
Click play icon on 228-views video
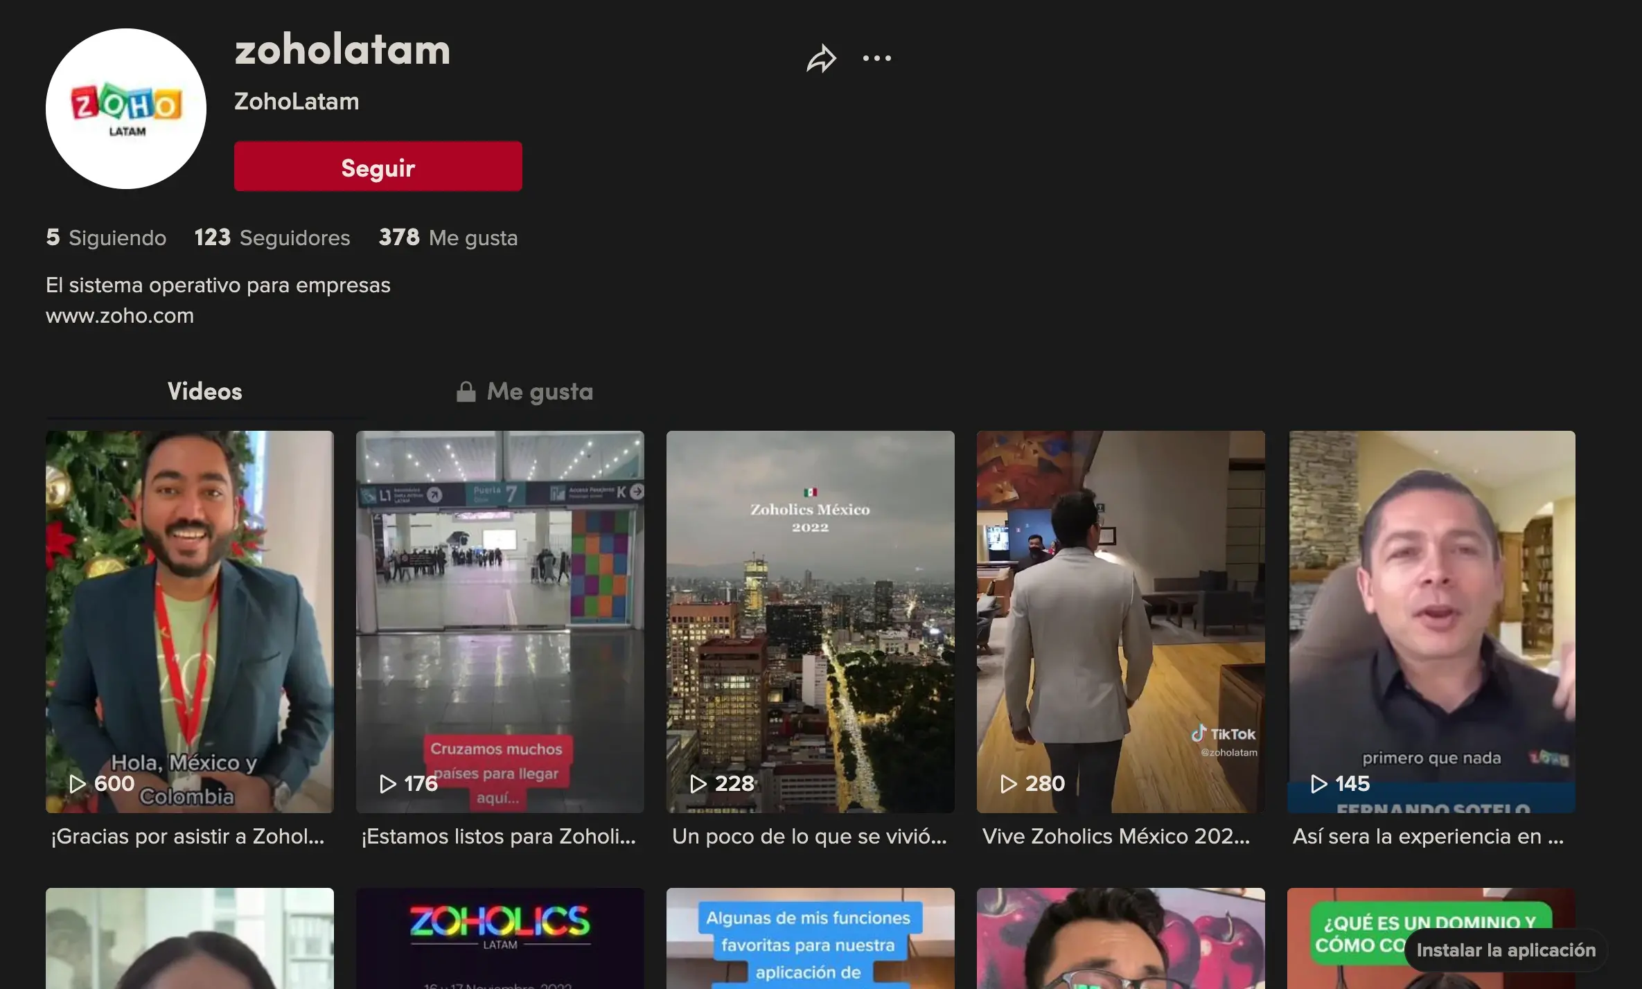click(x=698, y=783)
